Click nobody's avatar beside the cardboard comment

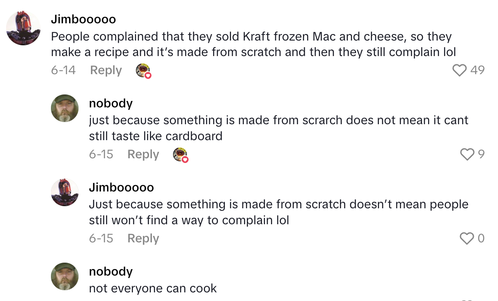point(64,108)
